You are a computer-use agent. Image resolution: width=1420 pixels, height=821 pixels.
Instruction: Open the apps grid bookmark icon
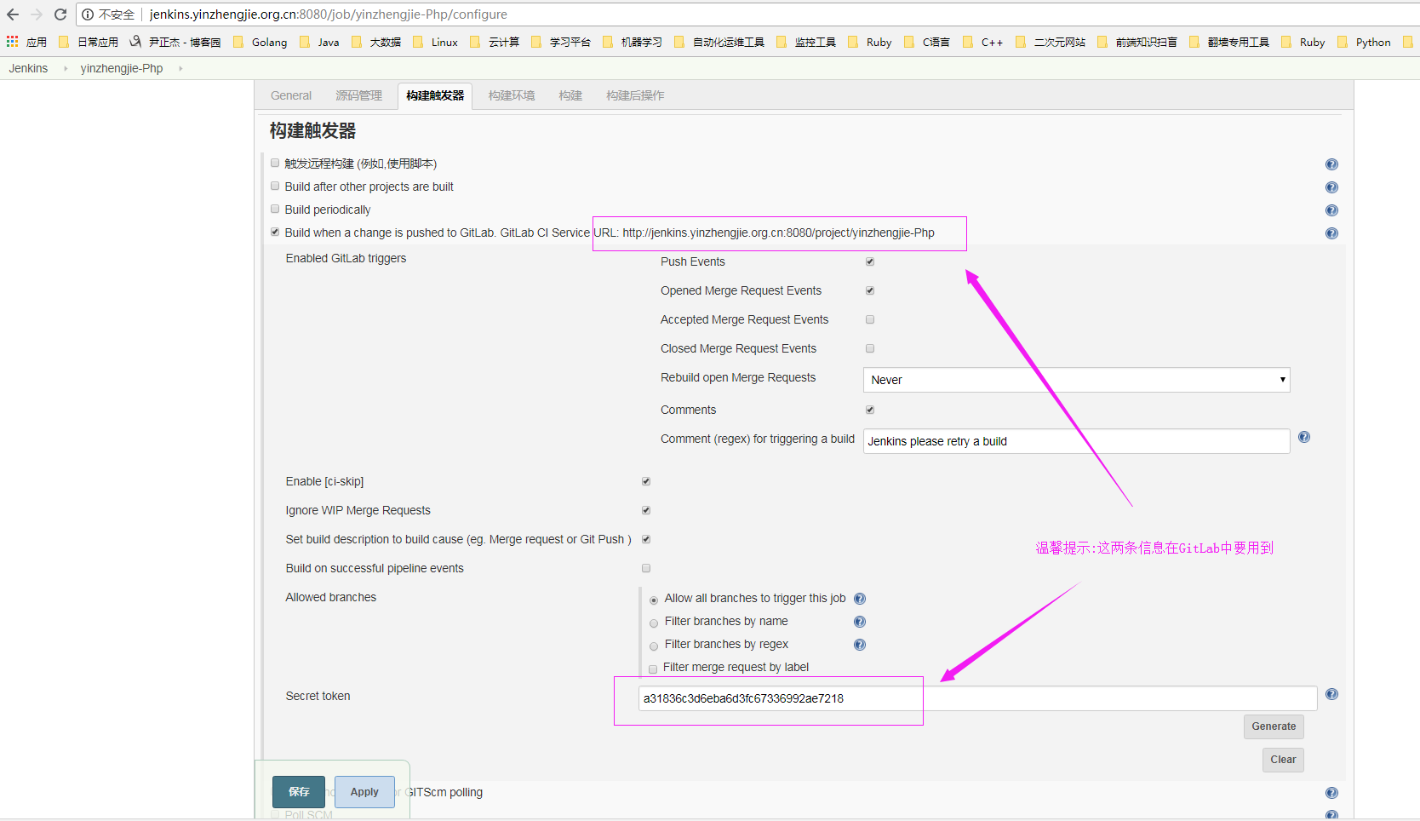coord(12,42)
